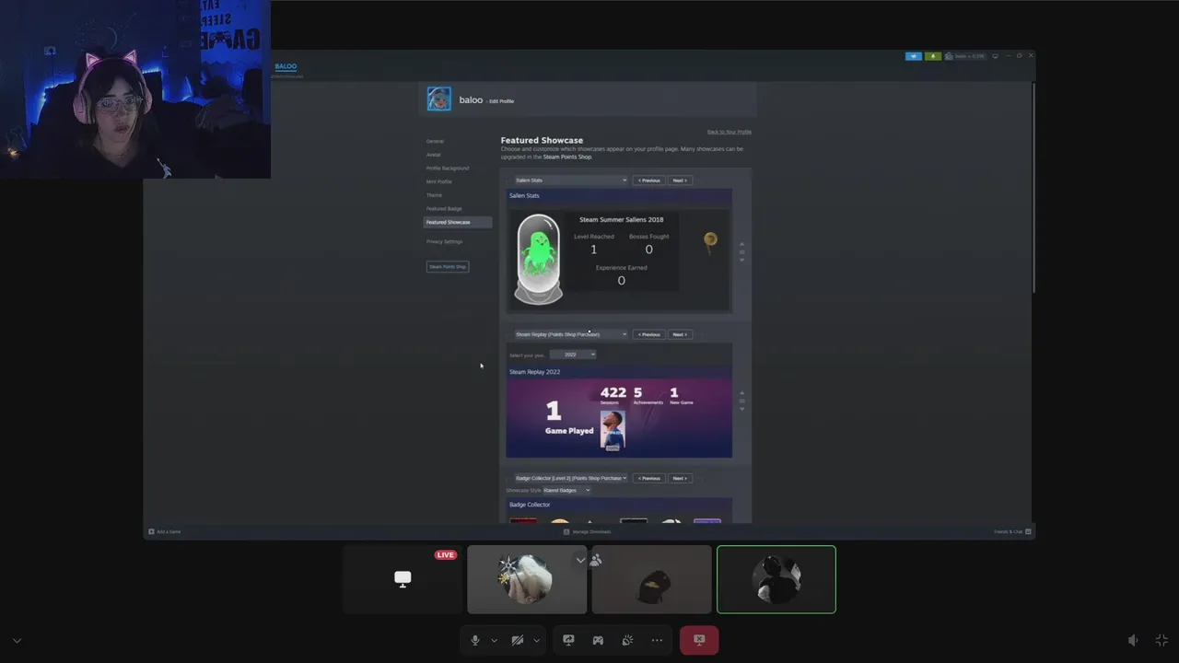
Task: Click the share screen icon in call bar
Action: point(568,640)
